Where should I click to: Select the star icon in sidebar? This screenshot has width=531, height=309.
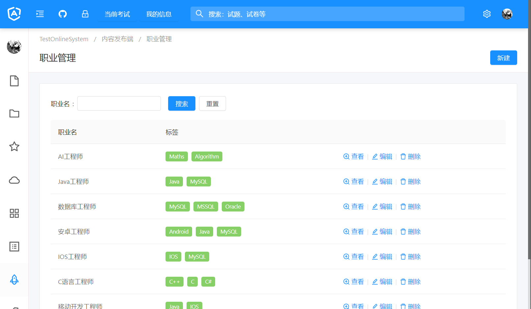point(14,147)
